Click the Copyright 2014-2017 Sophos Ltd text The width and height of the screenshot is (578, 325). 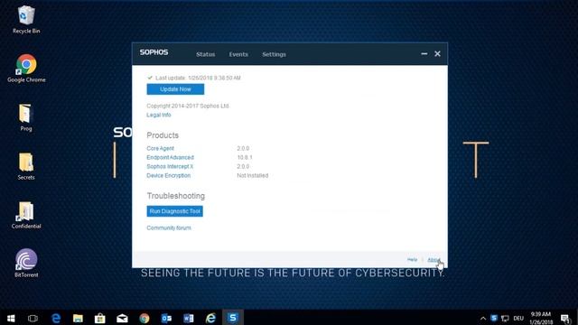(x=188, y=106)
